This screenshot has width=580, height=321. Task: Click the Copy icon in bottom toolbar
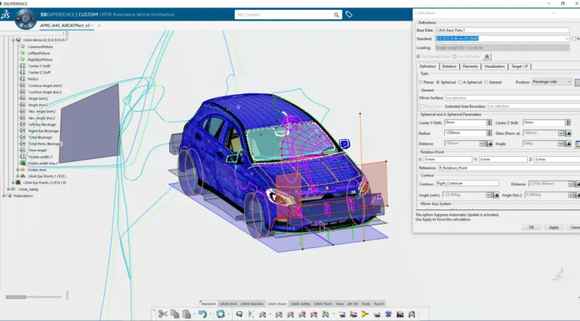click(x=174, y=313)
